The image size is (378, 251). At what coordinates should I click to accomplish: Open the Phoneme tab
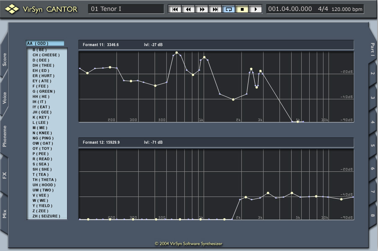pos(4,136)
